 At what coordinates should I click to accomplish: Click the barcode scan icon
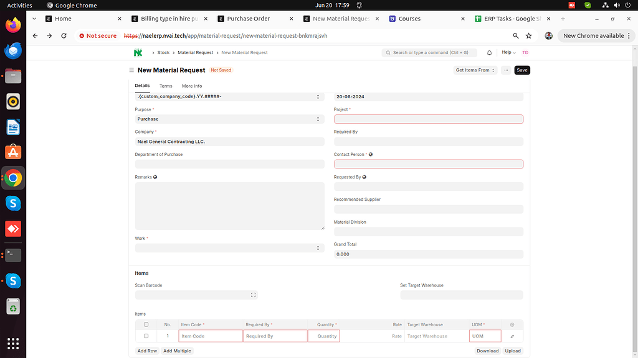point(253,295)
